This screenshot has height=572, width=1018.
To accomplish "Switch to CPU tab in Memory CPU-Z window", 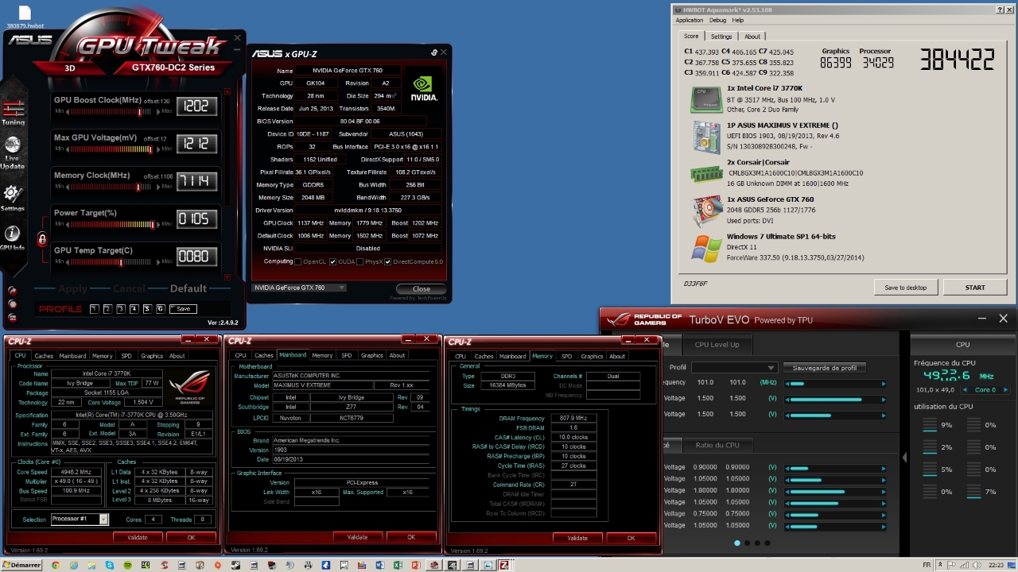I will 460,356.
